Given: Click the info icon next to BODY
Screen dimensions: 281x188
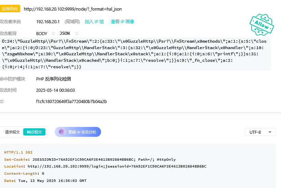Looking at the screenshot, I should coord(53,33).
